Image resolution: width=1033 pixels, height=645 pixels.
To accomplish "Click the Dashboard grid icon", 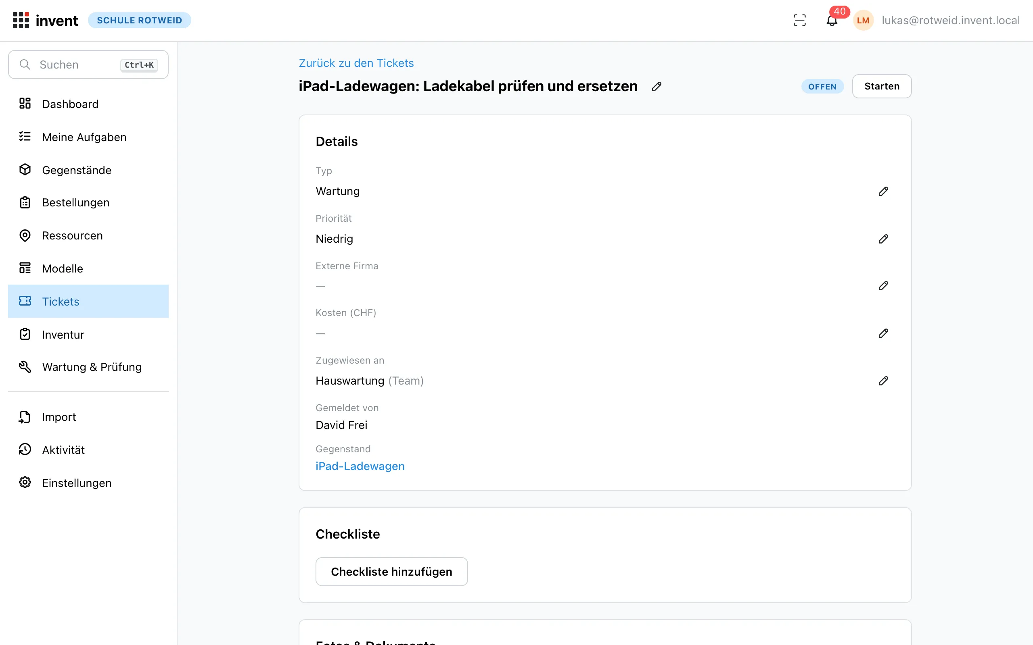I will click(x=25, y=104).
